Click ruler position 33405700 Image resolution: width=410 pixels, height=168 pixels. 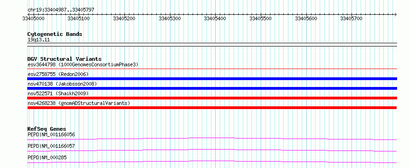coord(351,18)
